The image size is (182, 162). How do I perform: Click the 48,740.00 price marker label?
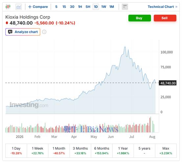tap(168, 83)
